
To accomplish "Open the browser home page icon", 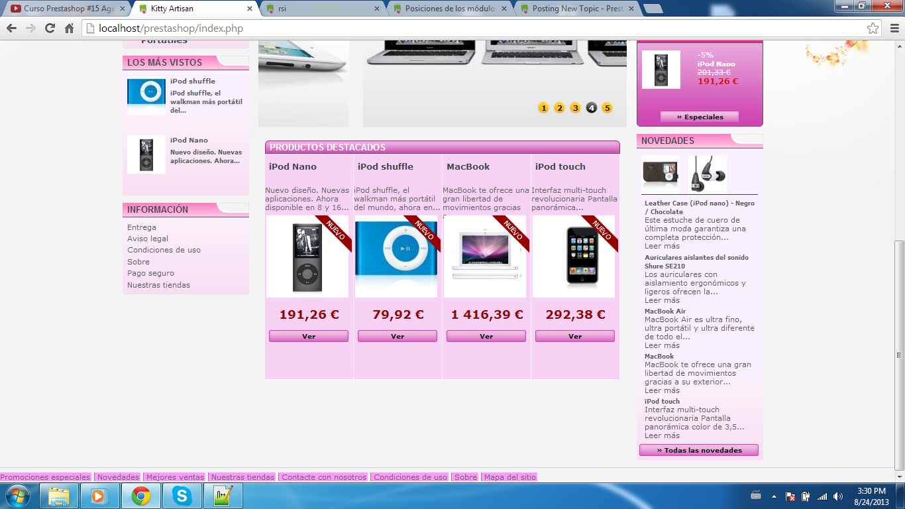I will (x=69, y=28).
